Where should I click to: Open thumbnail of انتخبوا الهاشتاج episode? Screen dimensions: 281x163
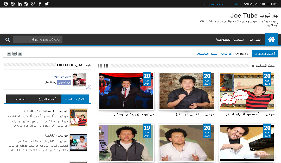(186, 91)
